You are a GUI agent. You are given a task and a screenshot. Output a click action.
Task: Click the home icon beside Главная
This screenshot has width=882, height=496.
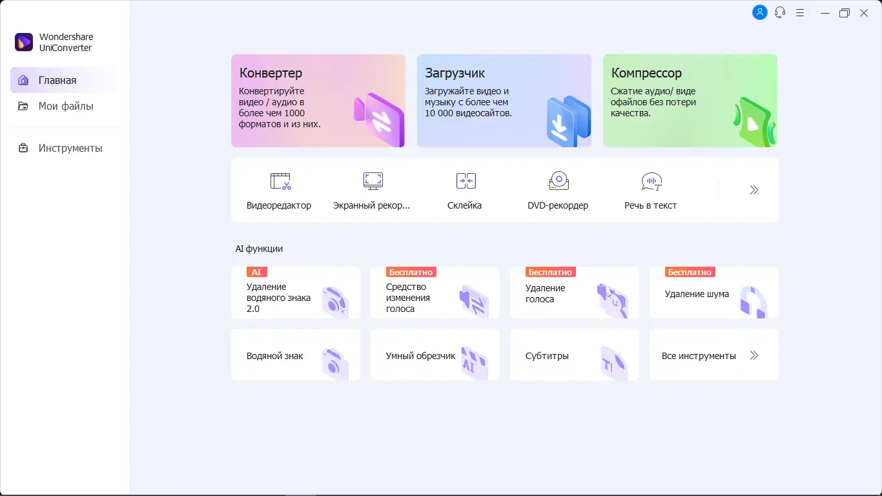(23, 80)
